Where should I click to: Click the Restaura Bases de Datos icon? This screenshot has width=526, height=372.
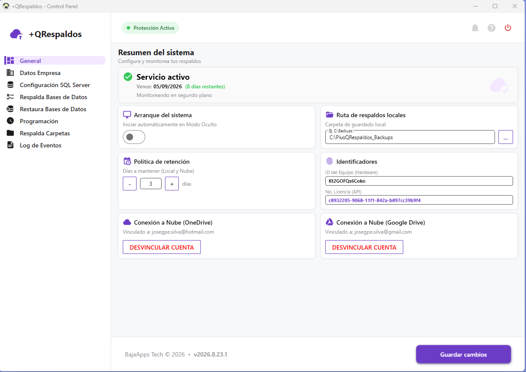coord(10,109)
